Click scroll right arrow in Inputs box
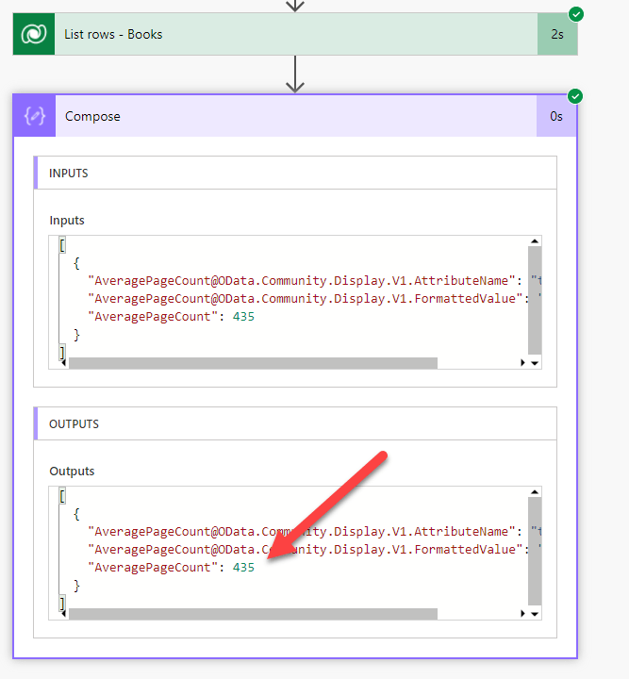 (523, 363)
